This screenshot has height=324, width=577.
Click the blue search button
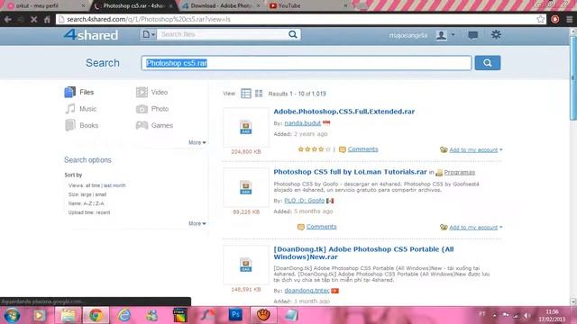[x=488, y=63]
